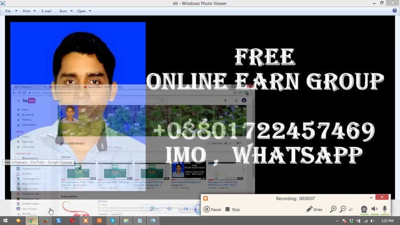Select Home in YouTube sidebar
This screenshot has height=225, width=400.
(x=25, y=110)
